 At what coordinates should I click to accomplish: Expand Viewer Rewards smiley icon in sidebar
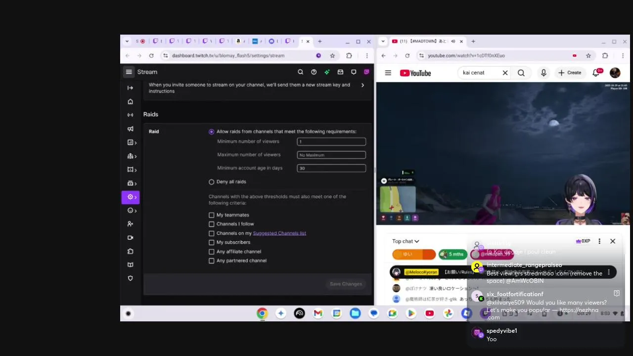pos(131,210)
